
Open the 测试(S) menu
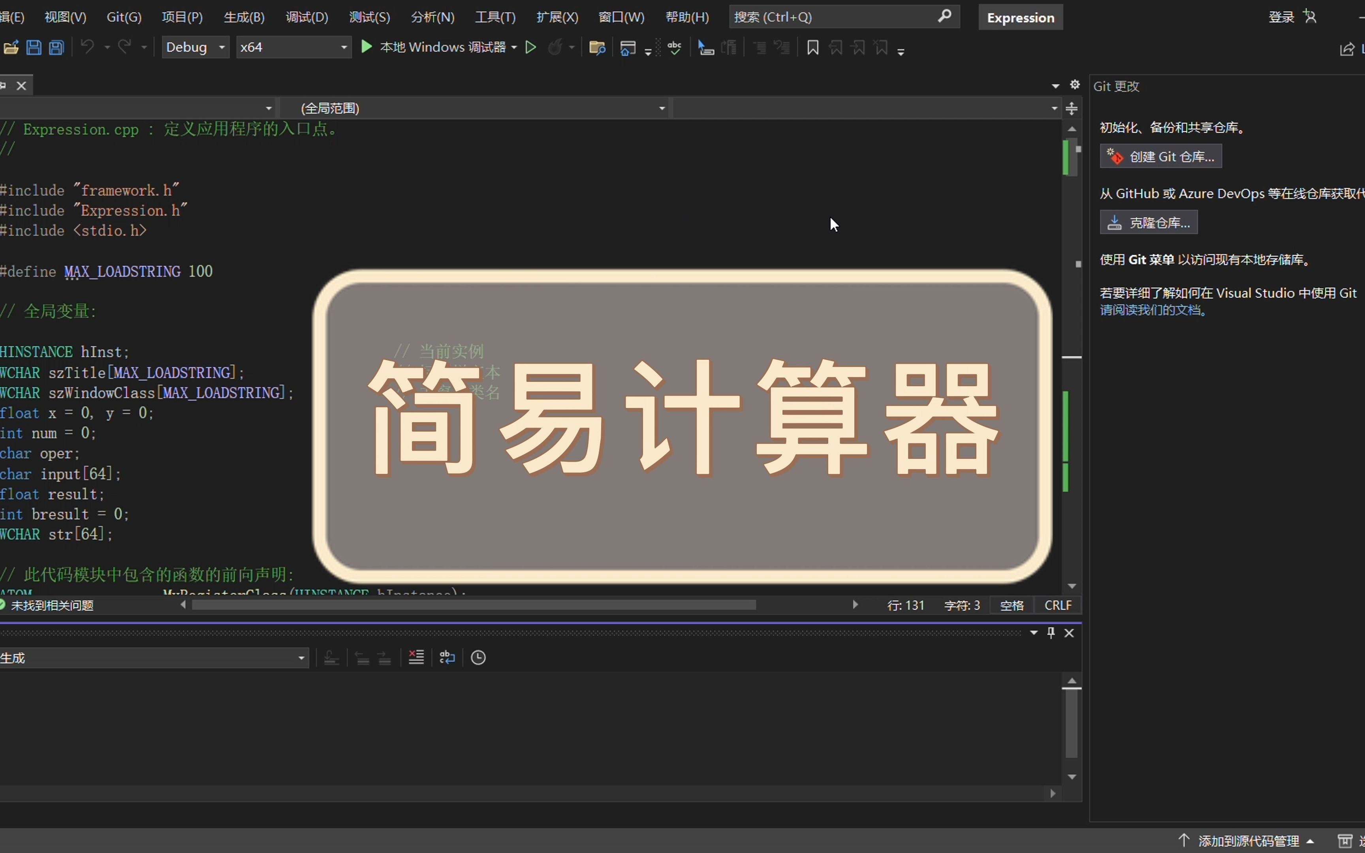point(369,17)
